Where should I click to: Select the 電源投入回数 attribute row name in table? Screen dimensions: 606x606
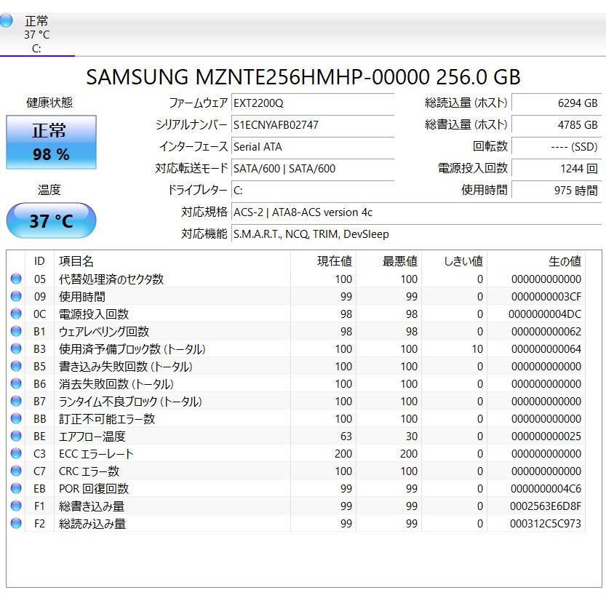(94, 314)
